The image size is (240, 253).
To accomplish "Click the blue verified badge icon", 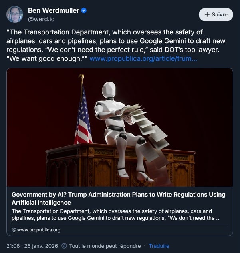I will 84,11.
